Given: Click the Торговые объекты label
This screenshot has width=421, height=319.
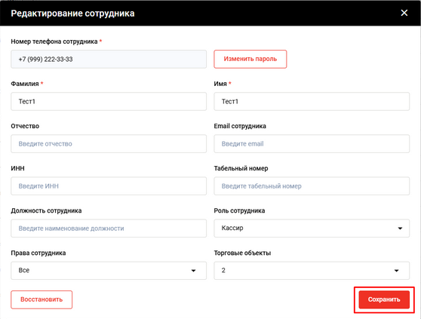Looking at the screenshot, I should coord(242,253).
